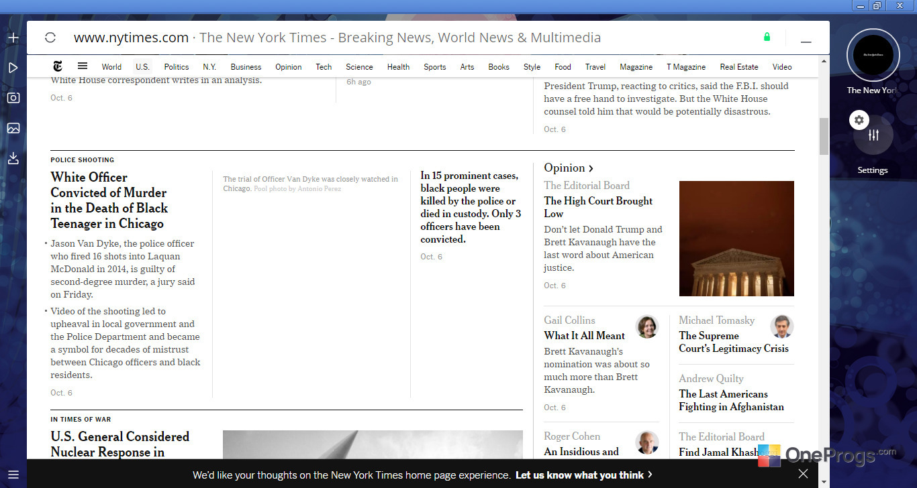Viewport: 917px width, 488px height.
Task: Open Find Jamal Khashoggi editorial headline
Action: [718, 452]
